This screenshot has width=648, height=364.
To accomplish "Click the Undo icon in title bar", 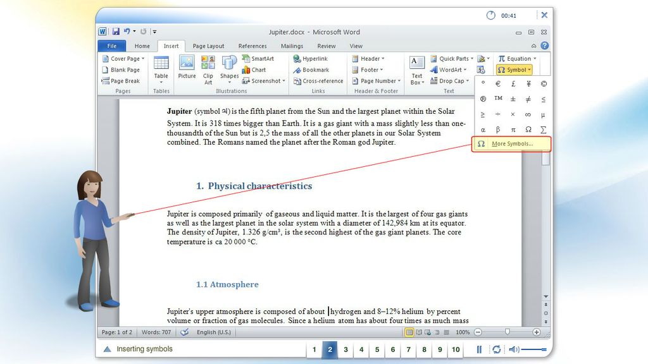I will (x=127, y=32).
